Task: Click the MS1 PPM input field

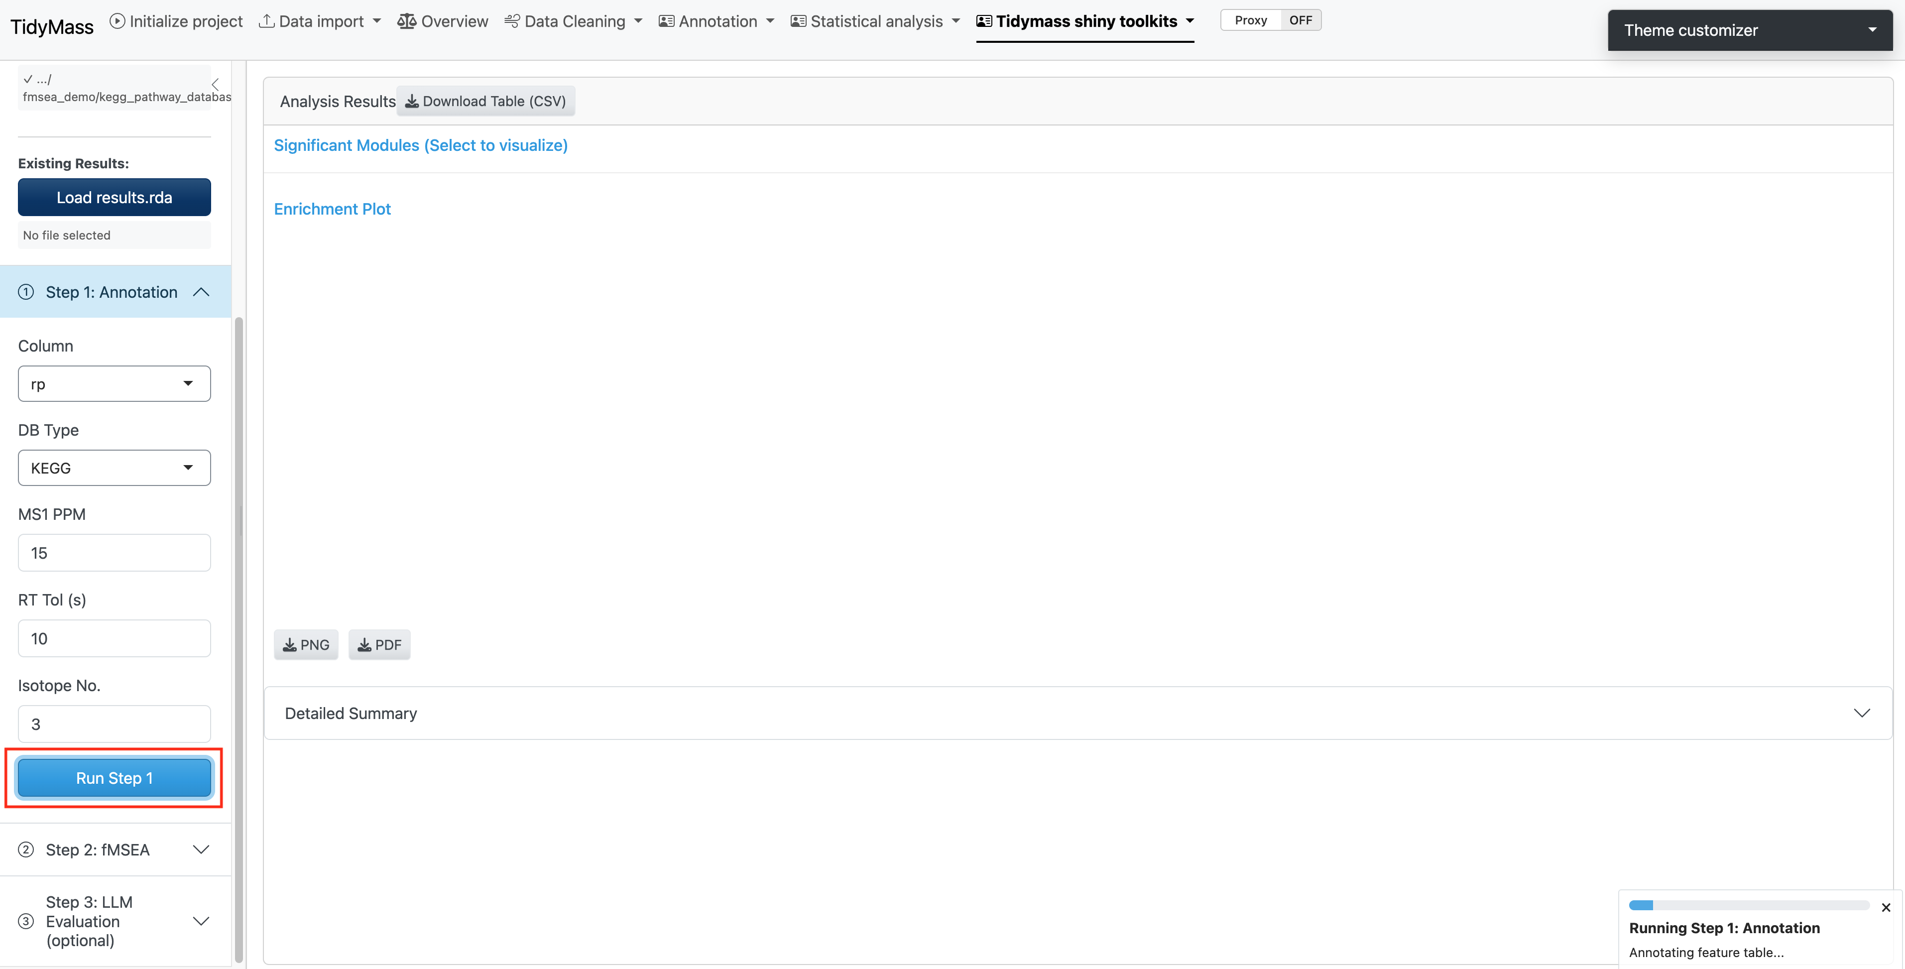Action: (x=114, y=553)
